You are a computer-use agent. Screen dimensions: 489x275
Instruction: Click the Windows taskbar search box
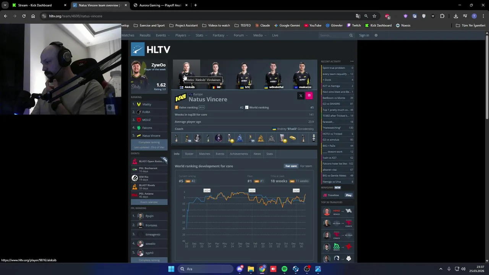(x=206, y=269)
